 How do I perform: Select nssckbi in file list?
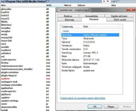[5, 47]
